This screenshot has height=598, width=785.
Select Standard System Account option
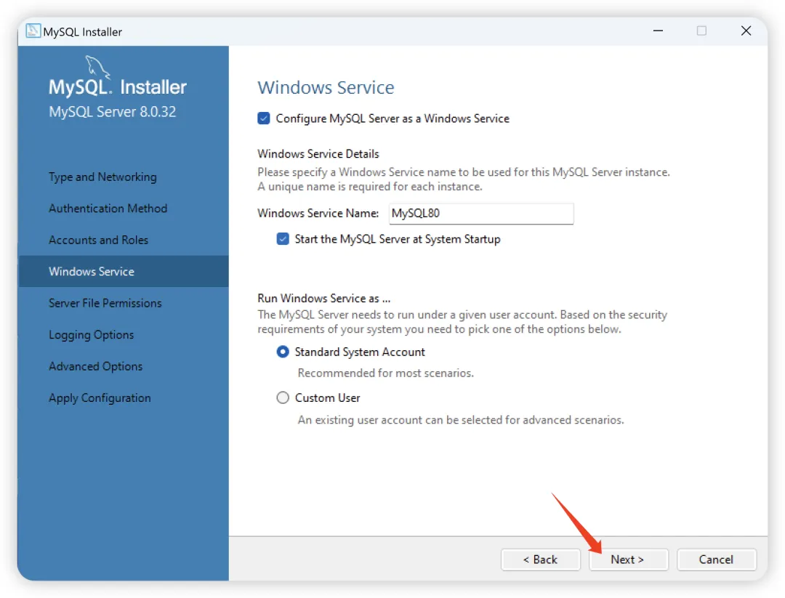(x=283, y=352)
